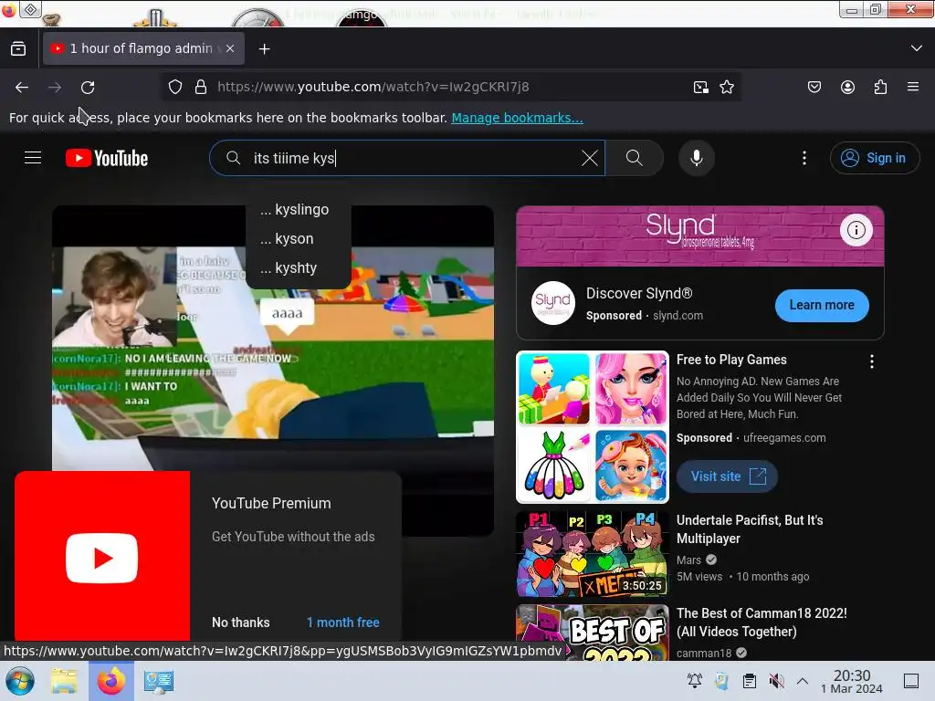Open the computer settings taskbar icon
The height and width of the screenshot is (701, 935).
[158, 681]
